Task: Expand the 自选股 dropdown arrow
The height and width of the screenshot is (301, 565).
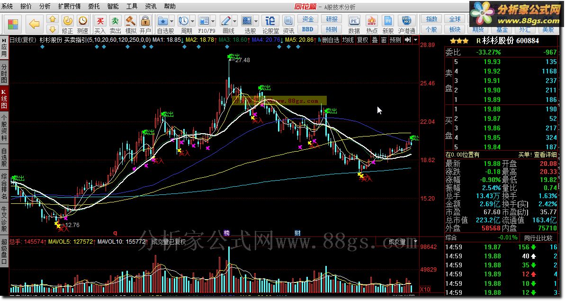Action: coord(171,21)
